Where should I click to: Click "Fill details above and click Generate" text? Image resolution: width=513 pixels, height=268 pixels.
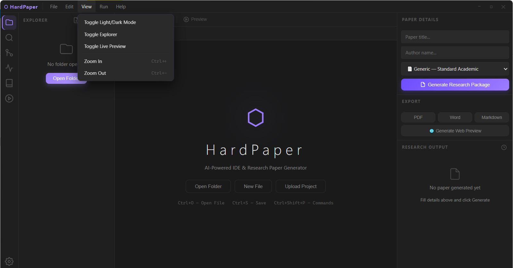coord(455,200)
